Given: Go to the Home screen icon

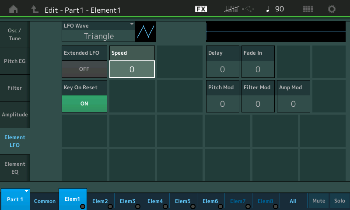Looking at the screenshot, I should (x=14, y=9).
